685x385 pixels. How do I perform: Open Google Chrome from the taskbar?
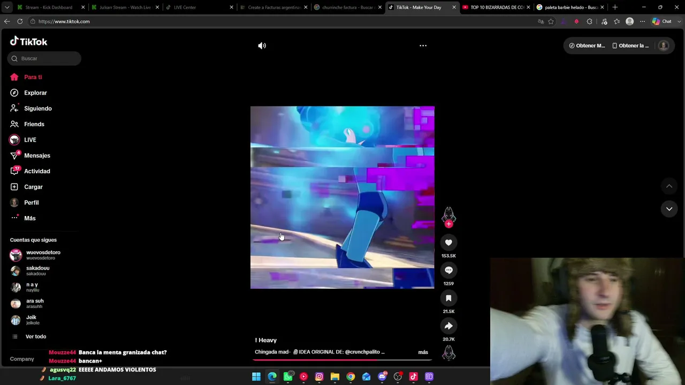351,376
